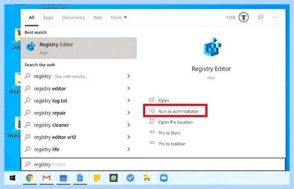Open File Explorer from the taskbar
The height and width of the screenshot is (189, 294).
[147, 178]
